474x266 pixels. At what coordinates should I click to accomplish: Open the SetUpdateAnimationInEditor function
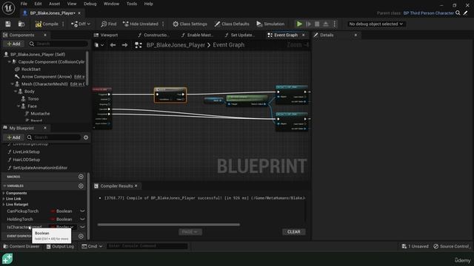(40, 168)
